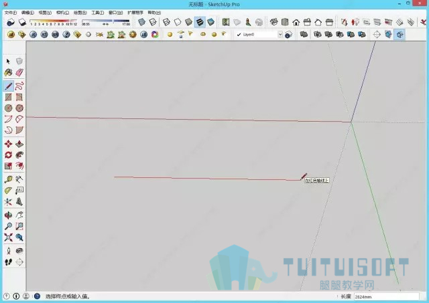Select the Push/Pull tool
Image resolution: width=429 pixels, height=303 pixels.
19,144
